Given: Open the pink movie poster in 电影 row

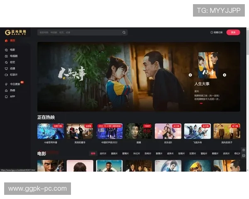Looking at the screenshot, I should [x=80, y=166].
